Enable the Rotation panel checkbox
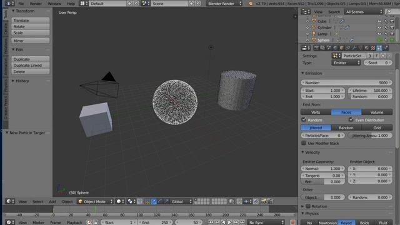Image resolution: width=400 pixels, height=225 pixels. click(x=308, y=206)
